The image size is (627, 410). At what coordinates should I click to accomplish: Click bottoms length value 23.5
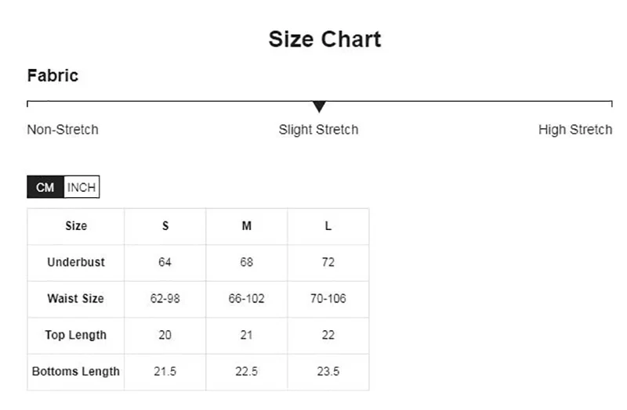[x=328, y=372]
